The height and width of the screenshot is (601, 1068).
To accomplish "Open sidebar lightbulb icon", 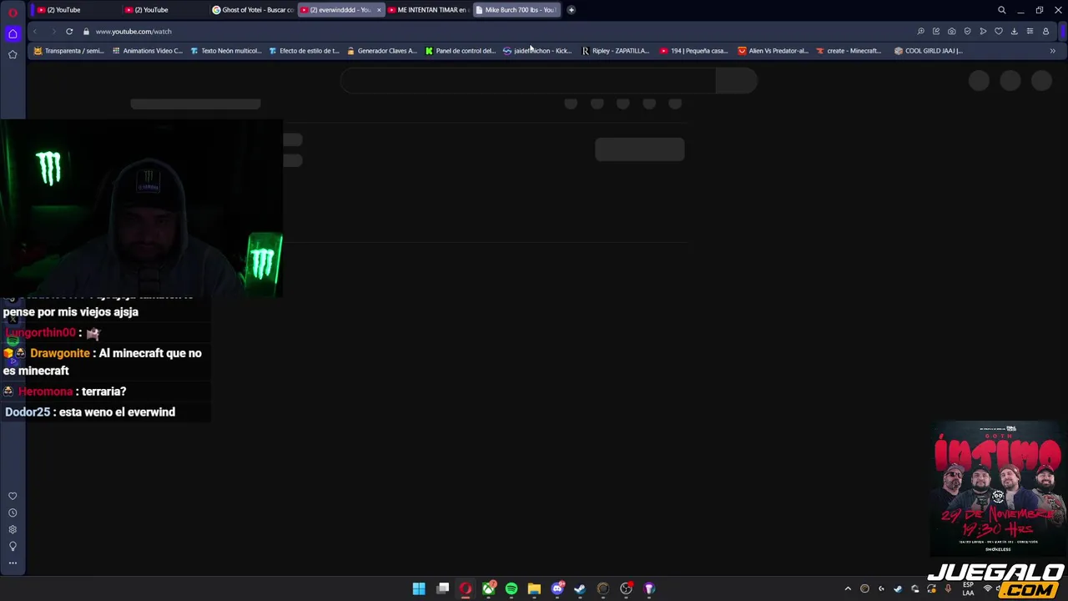I will (x=13, y=546).
